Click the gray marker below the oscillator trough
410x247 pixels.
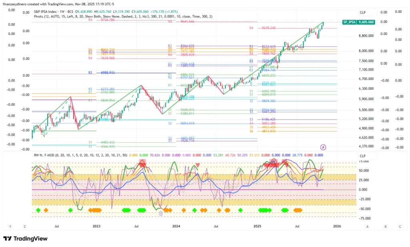point(161,214)
